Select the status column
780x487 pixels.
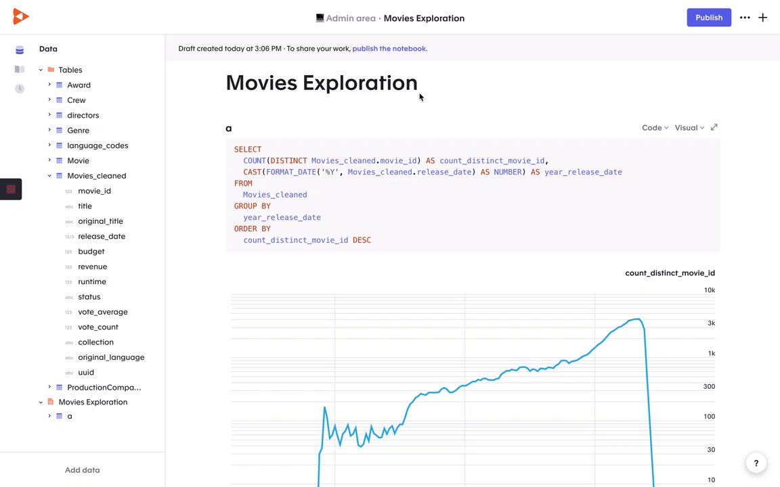(x=89, y=297)
